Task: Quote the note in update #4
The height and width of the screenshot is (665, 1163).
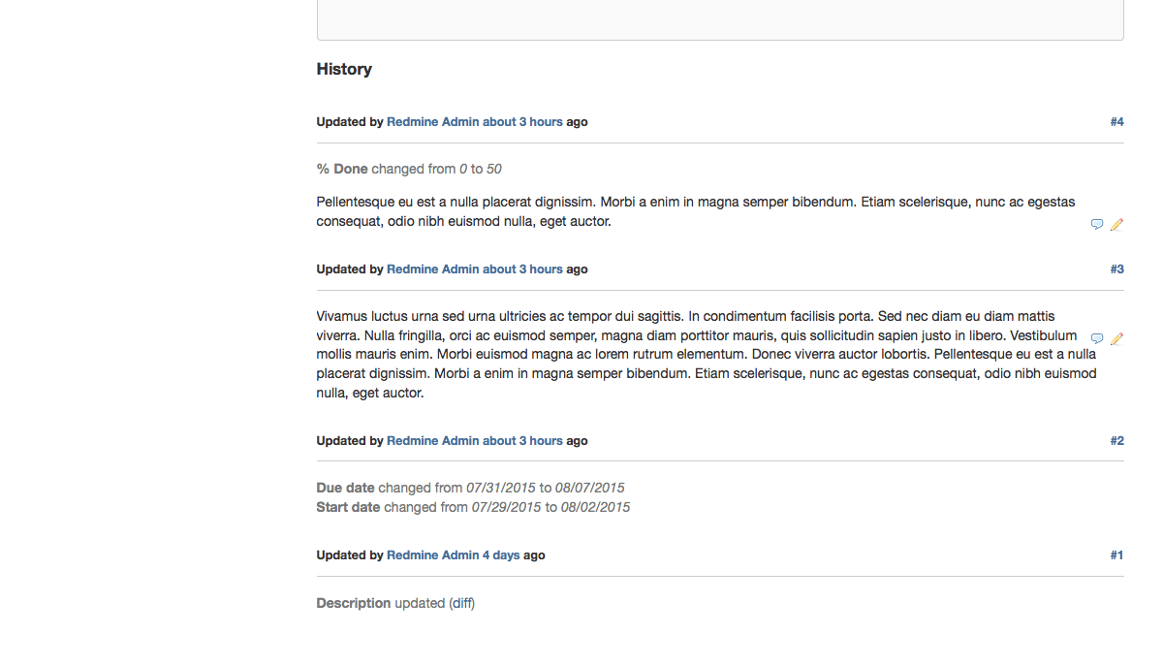Action: (1097, 224)
